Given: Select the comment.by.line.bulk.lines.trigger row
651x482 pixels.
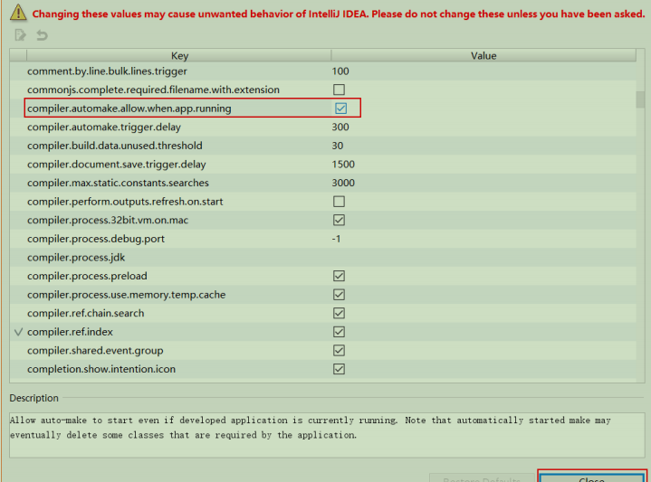Looking at the screenshot, I should [323, 71].
